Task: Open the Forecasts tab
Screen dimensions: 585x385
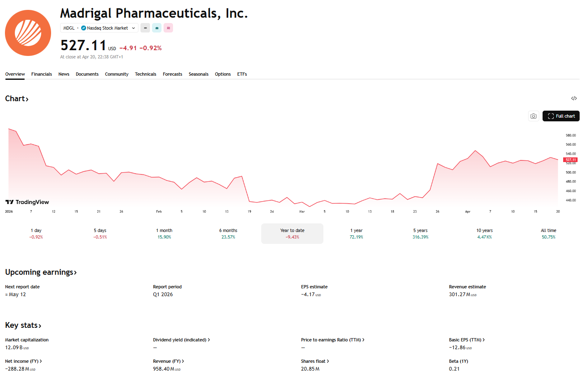Action: tap(172, 74)
